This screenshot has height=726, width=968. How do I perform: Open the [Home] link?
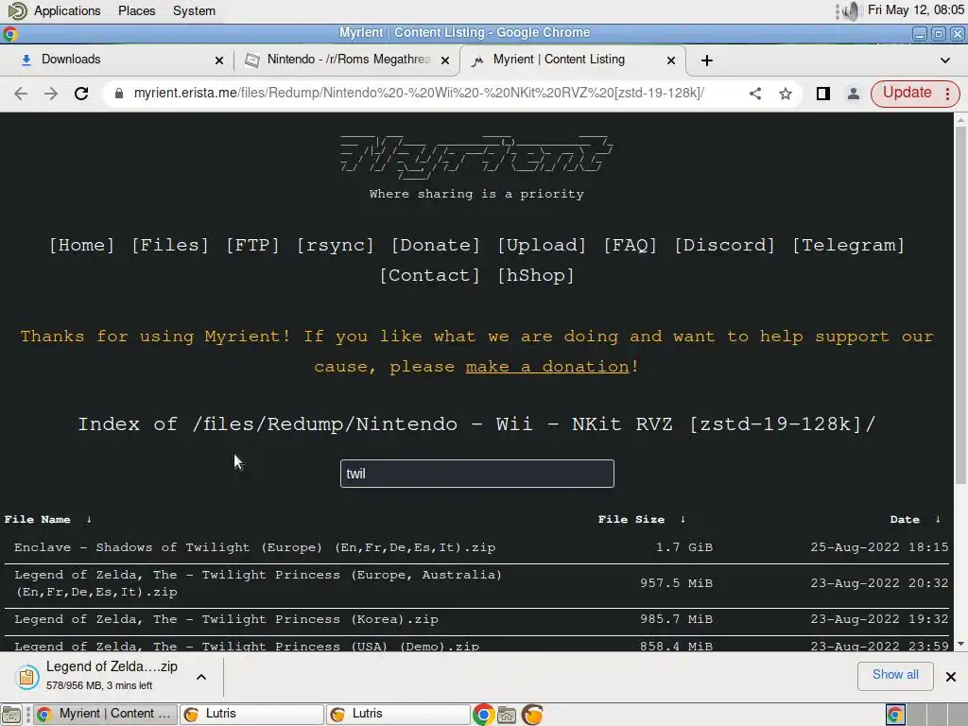click(82, 245)
